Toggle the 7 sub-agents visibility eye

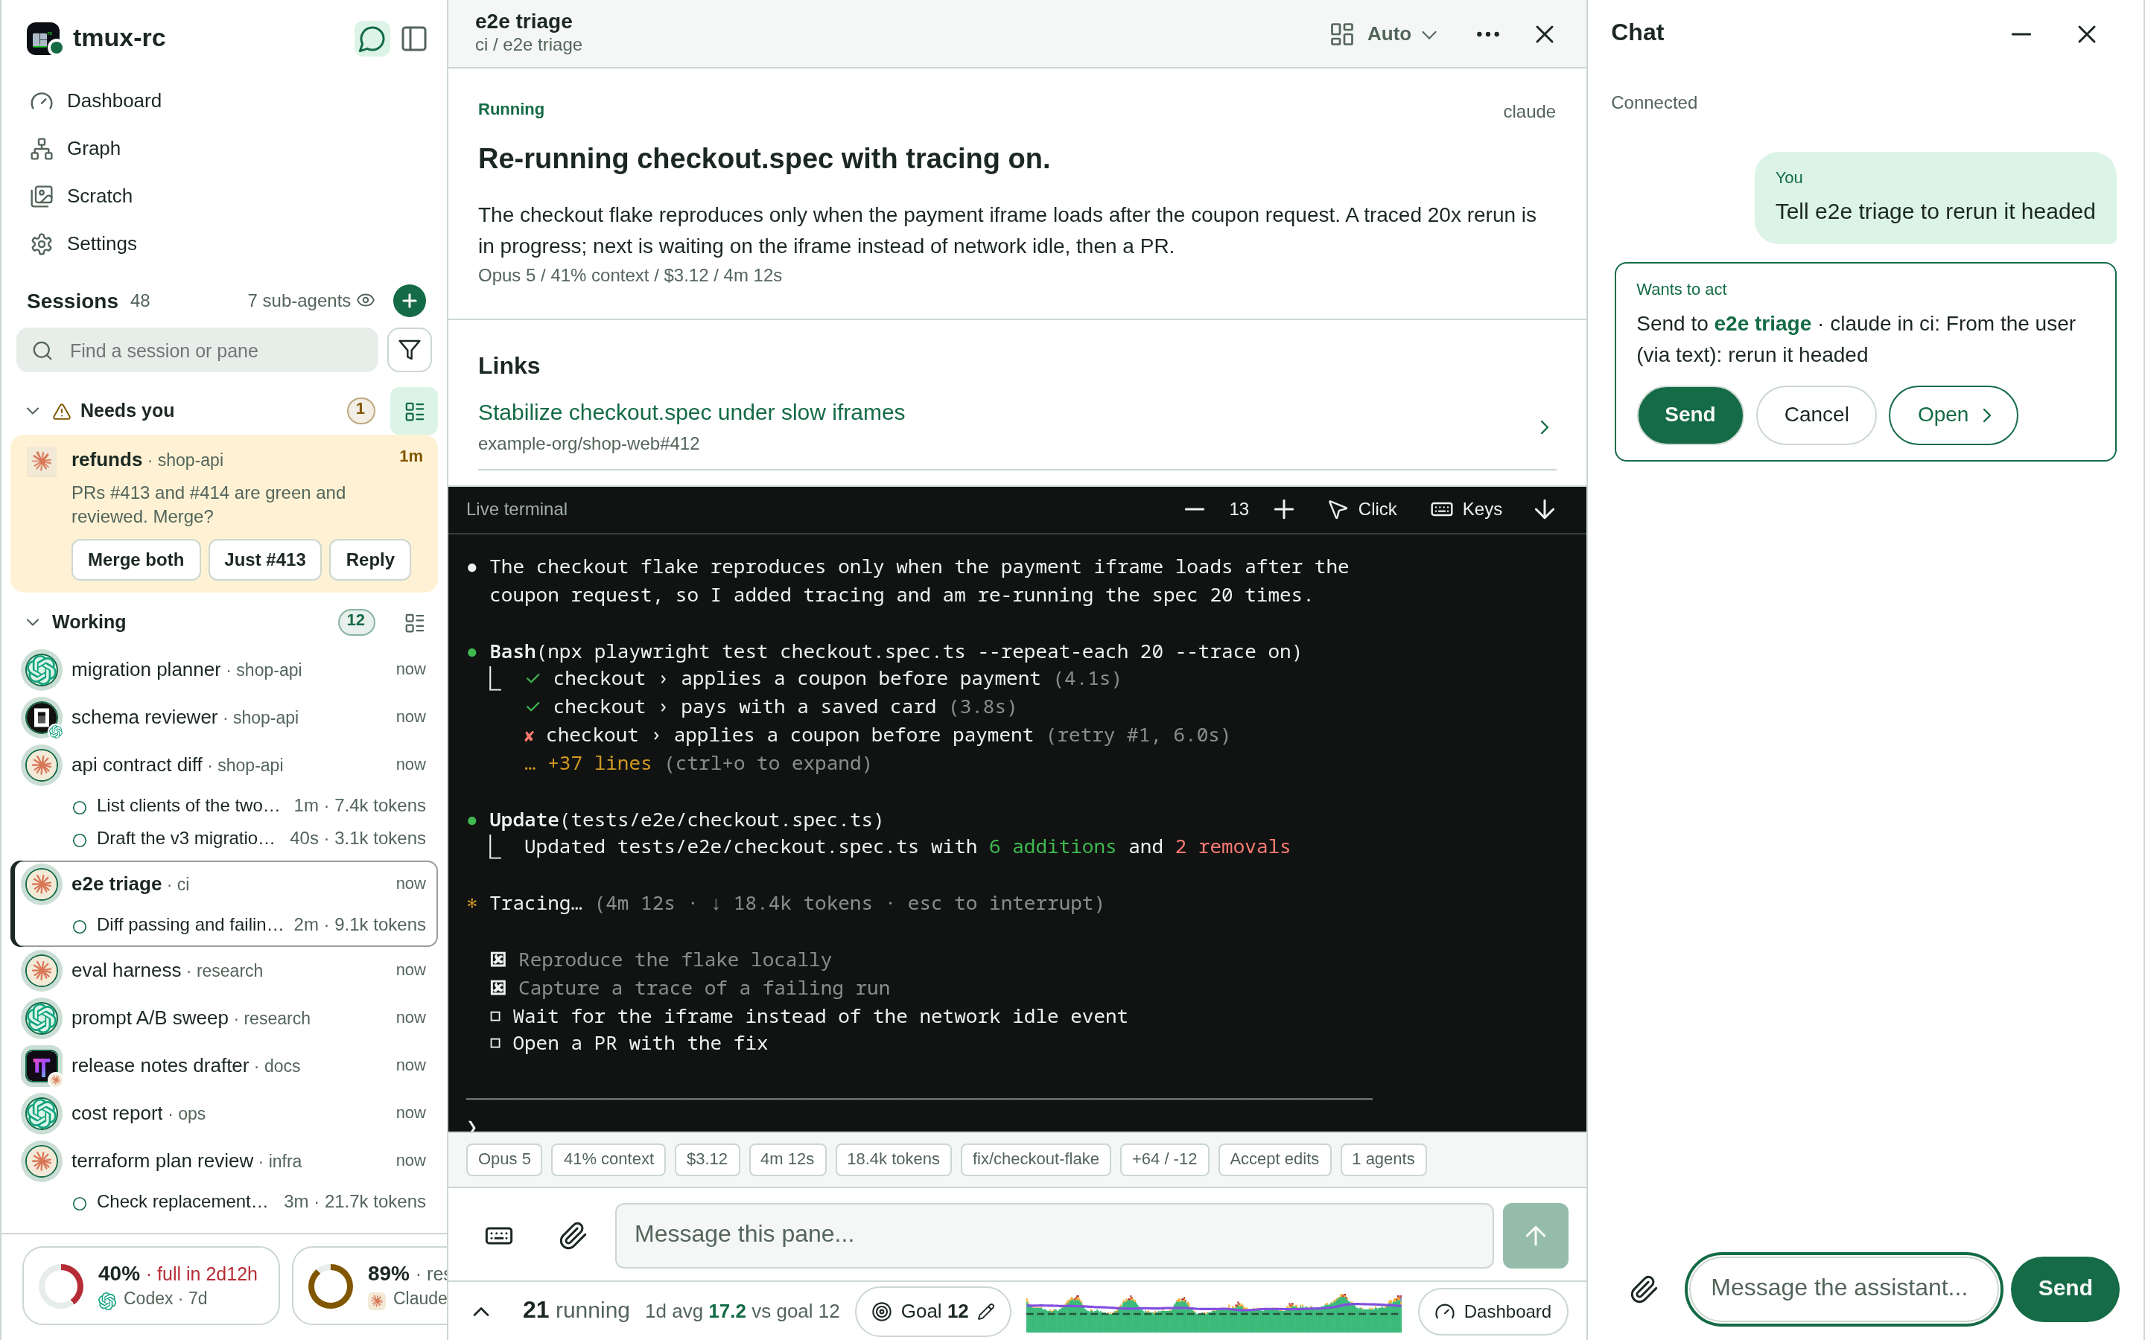point(366,301)
